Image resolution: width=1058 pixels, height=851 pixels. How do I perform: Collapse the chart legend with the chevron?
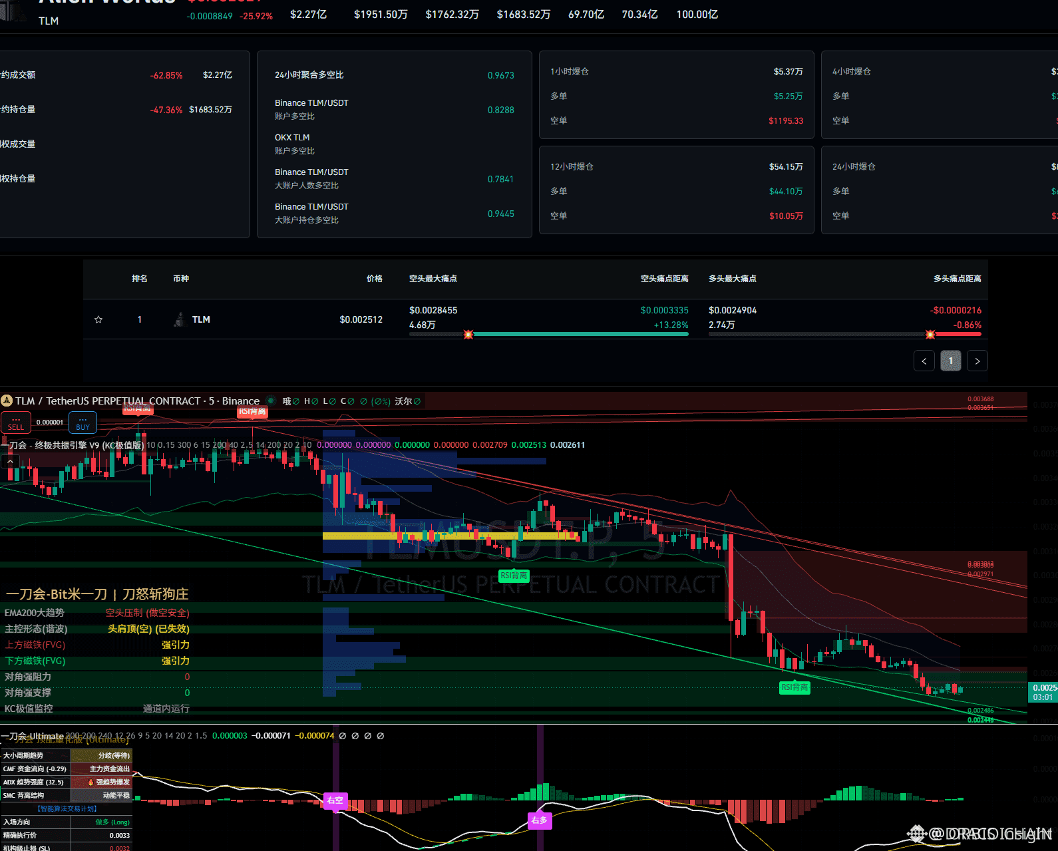(10, 460)
